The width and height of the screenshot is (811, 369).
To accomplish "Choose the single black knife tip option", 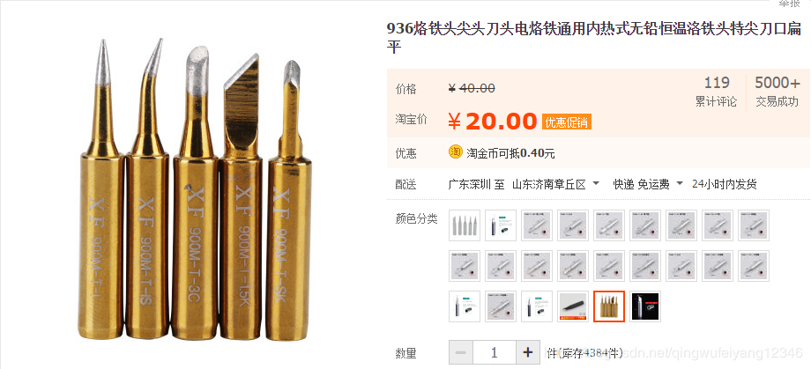I will coord(573,306).
